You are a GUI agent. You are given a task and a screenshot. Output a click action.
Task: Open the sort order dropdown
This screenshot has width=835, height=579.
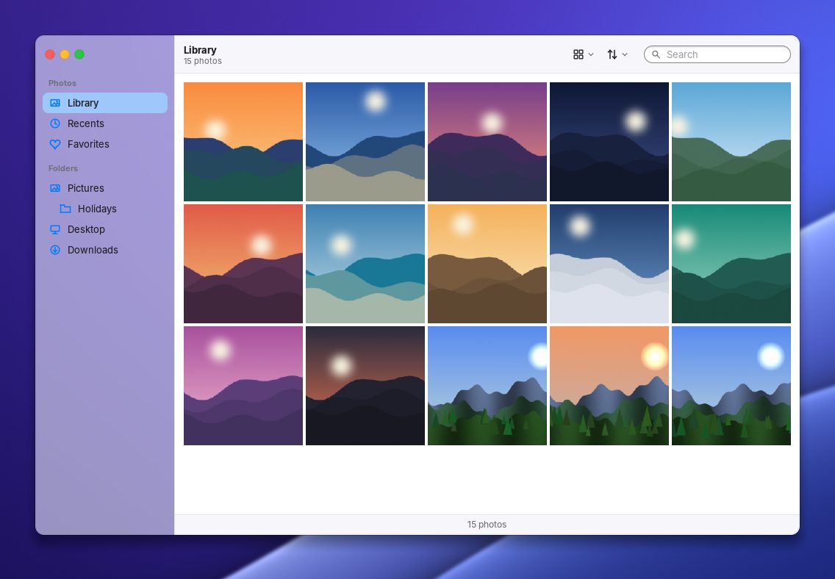click(x=617, y=54)
